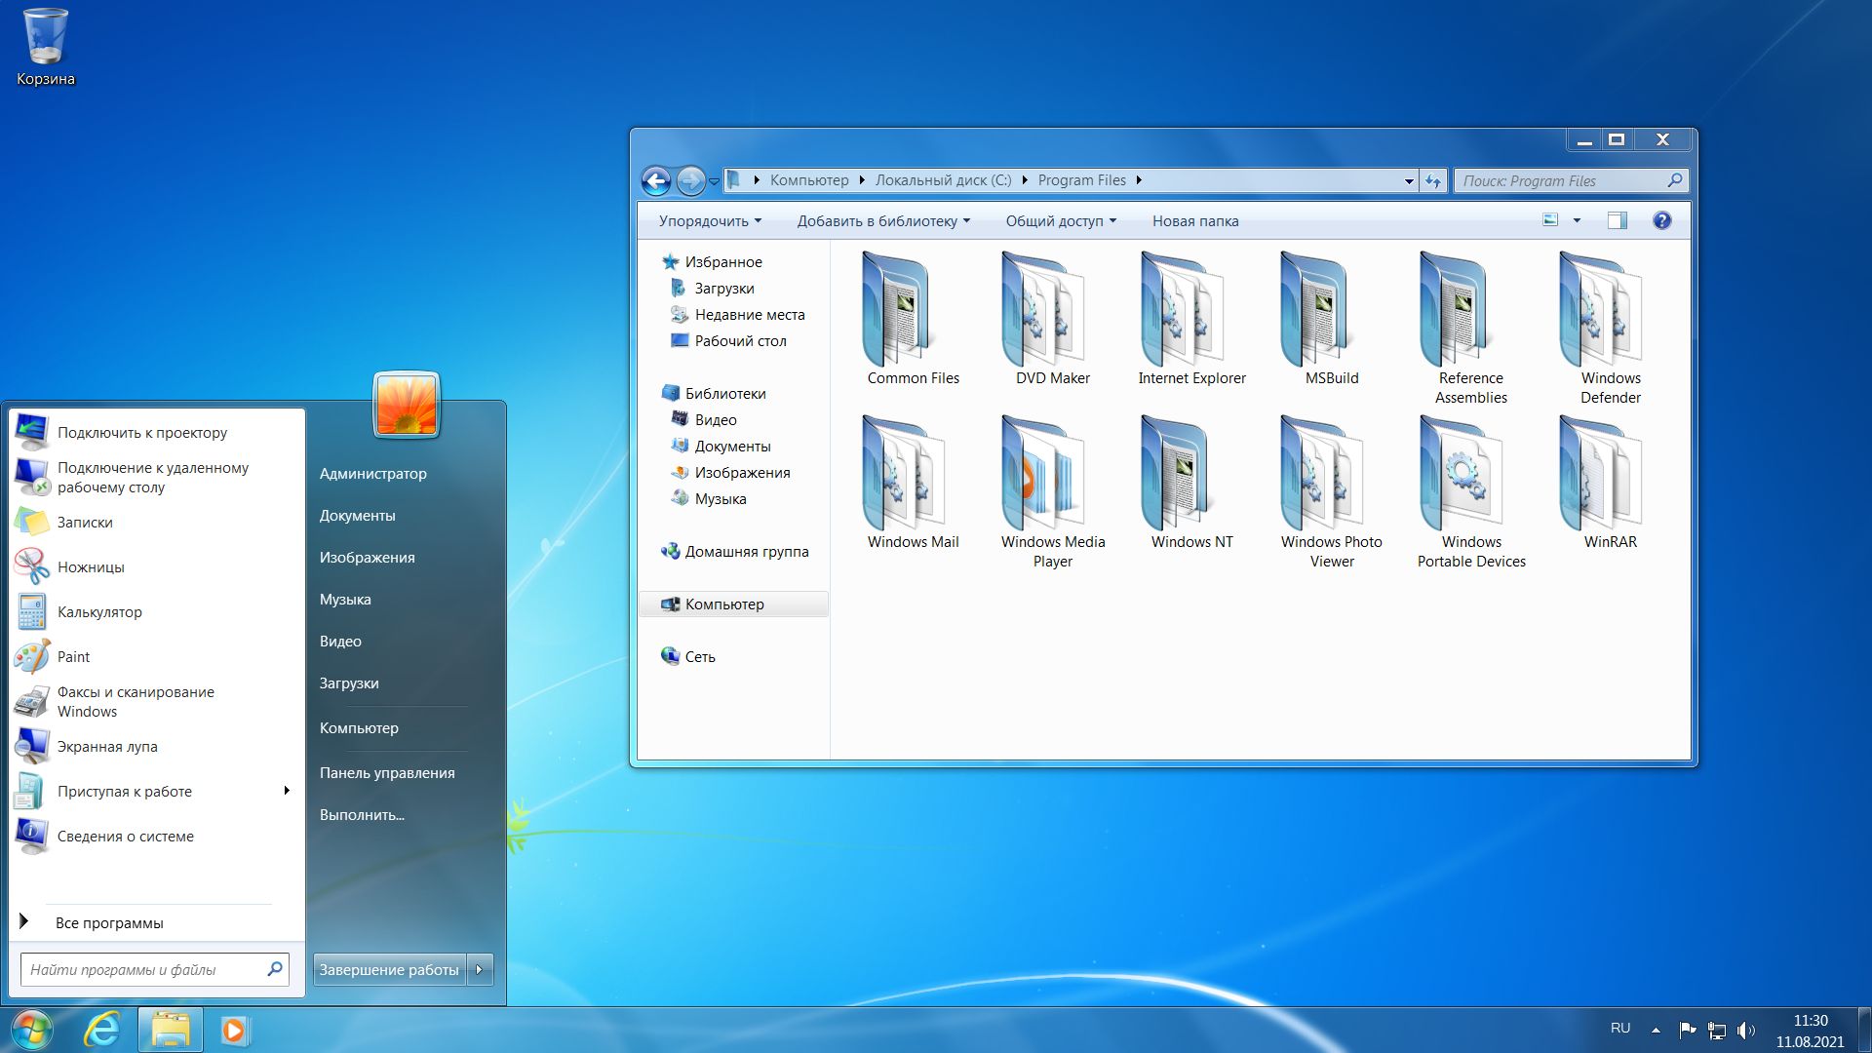Screen dimensions: 1872x1053
Task: Open the view options dropdown arrow
Action: coord(1577,221)
